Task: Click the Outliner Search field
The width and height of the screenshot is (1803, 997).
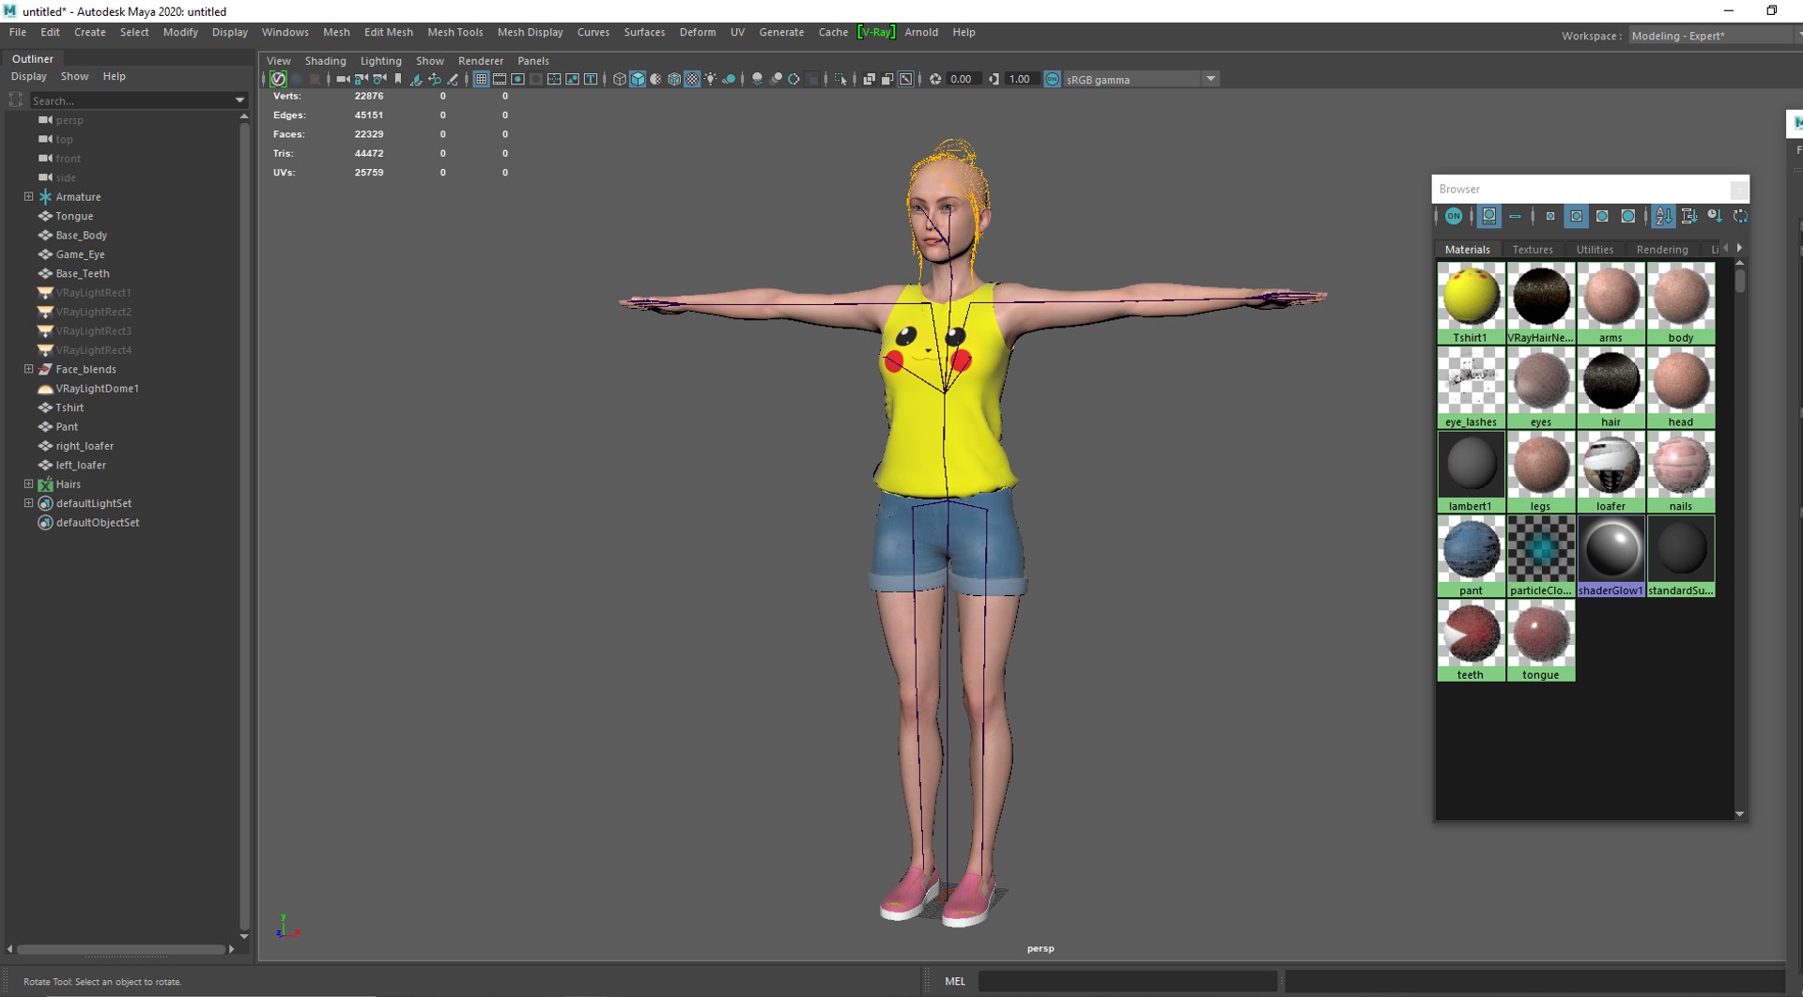Action: coord(131,100)
